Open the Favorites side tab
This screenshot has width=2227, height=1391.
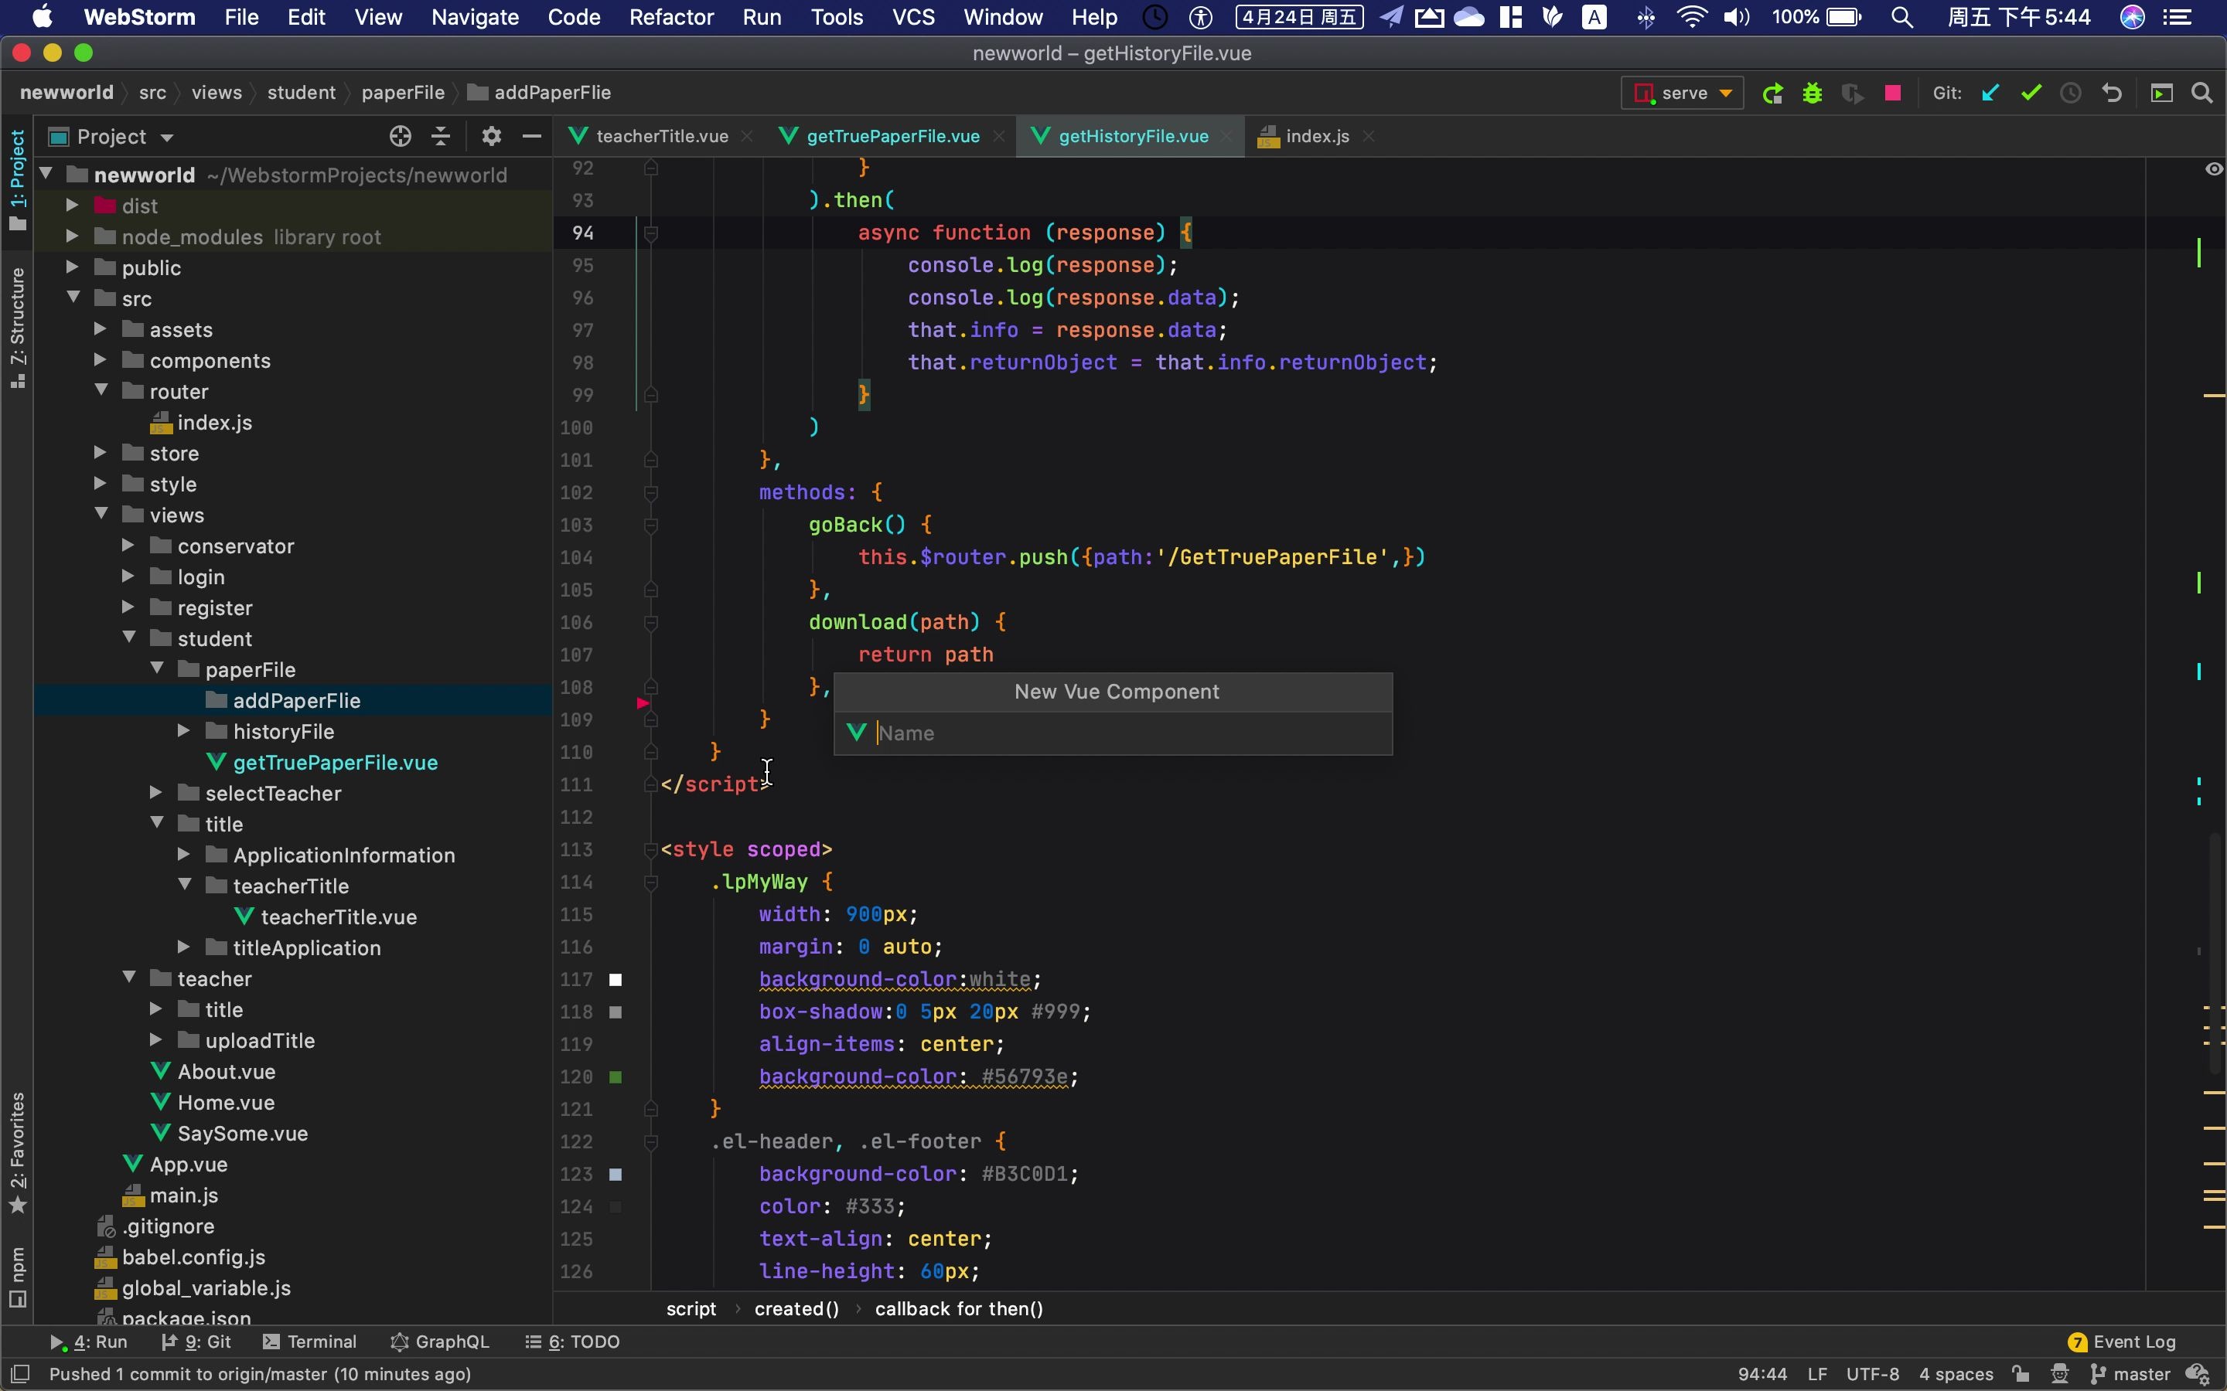(x=18, y=1154)
